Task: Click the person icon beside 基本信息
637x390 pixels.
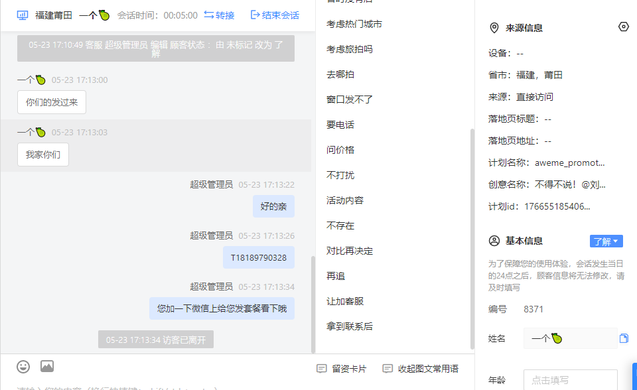Action: coord(494,241)
